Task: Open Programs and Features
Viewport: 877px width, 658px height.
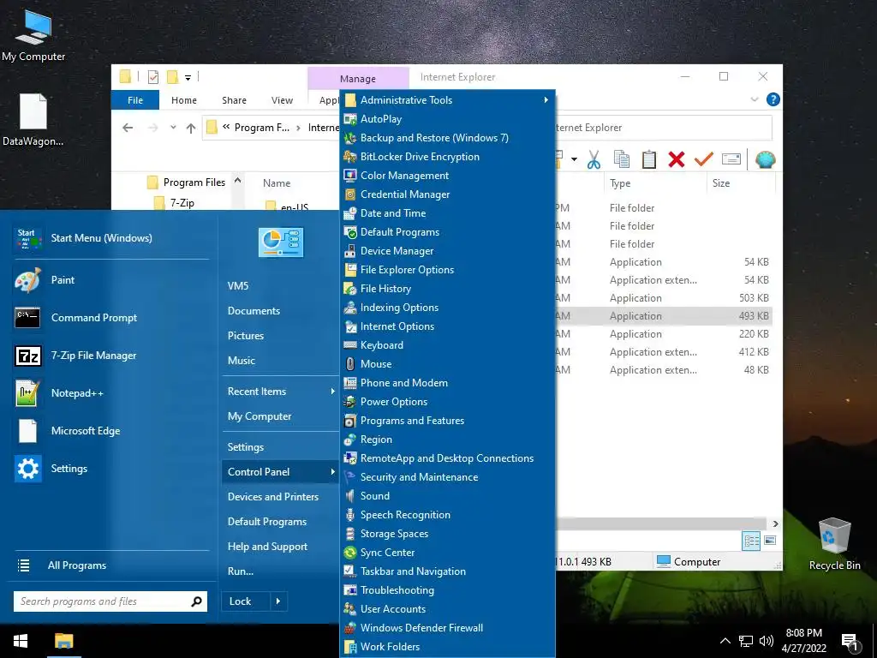Action: tap(447, 420)
